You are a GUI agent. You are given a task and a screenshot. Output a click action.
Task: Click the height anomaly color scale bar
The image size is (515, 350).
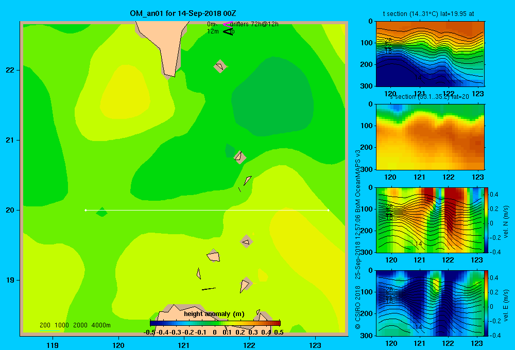[x=215, y=323]
